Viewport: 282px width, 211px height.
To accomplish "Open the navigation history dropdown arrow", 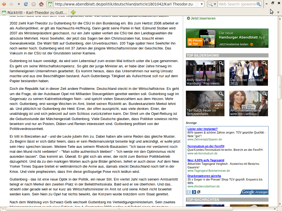I will pyautogui.click(x=19, y=4).
